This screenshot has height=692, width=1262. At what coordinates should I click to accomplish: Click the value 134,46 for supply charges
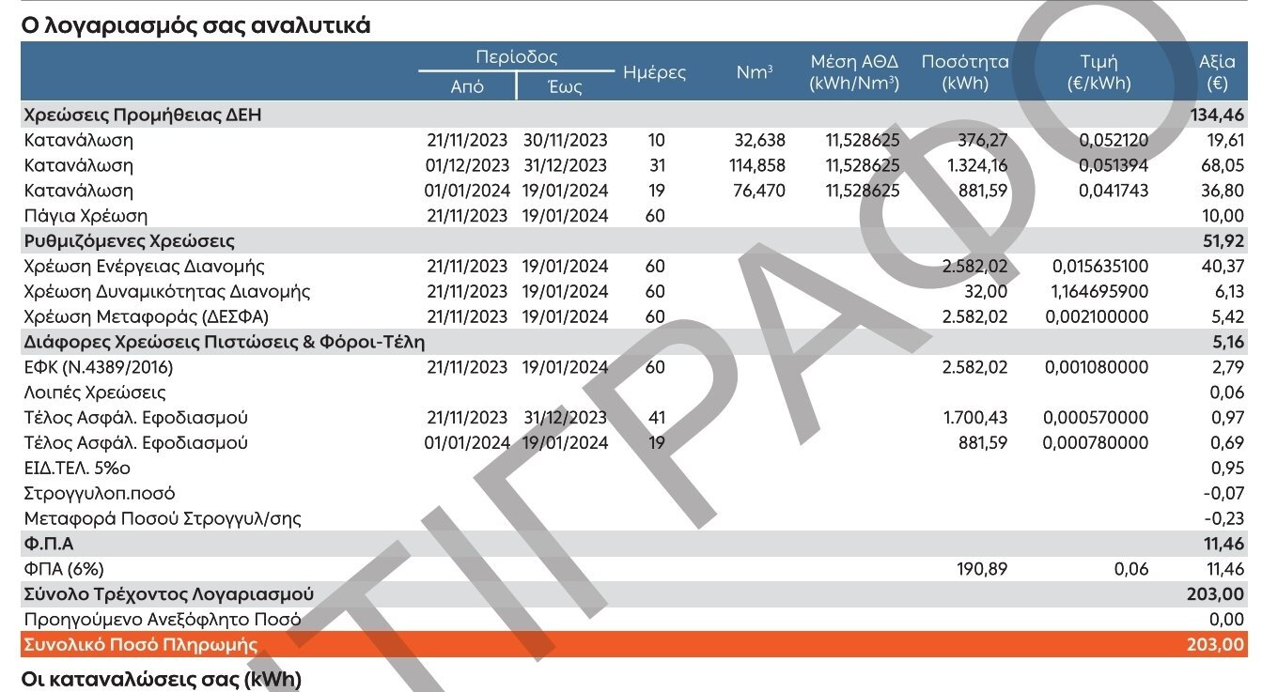point(1218,115)
